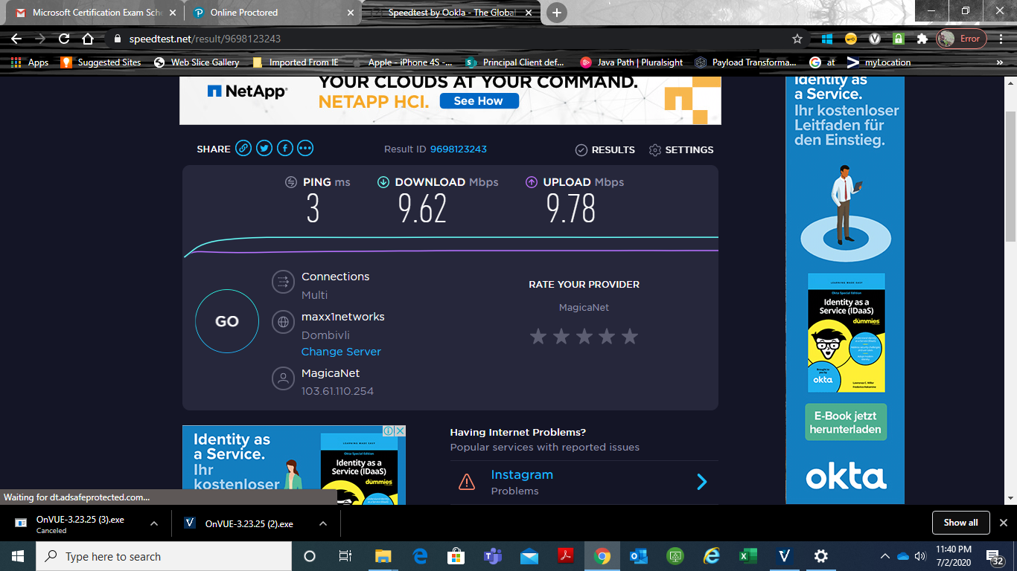Open the Instagram problems entry
The width and height of the screenshot is (1017, 571).
click(x=584, y=482)
